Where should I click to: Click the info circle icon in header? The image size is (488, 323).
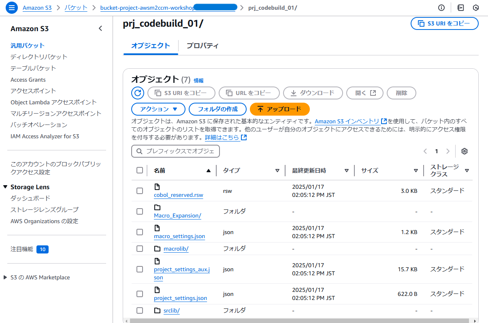[x=441, y=8]
